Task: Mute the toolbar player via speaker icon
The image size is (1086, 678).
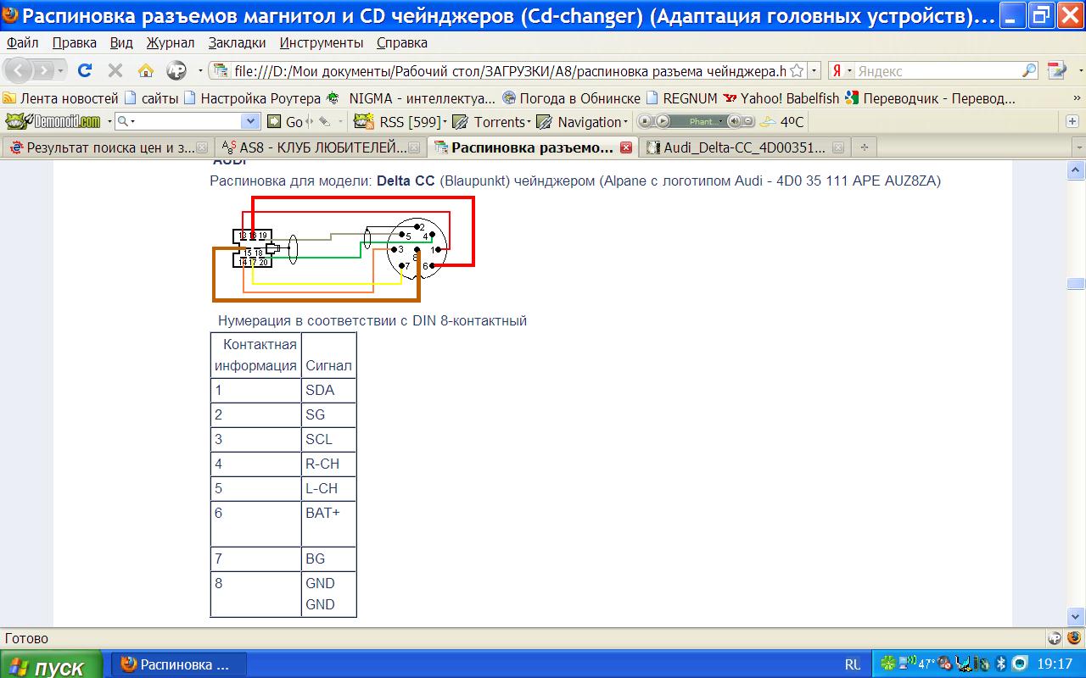Action: click(735, 121)
